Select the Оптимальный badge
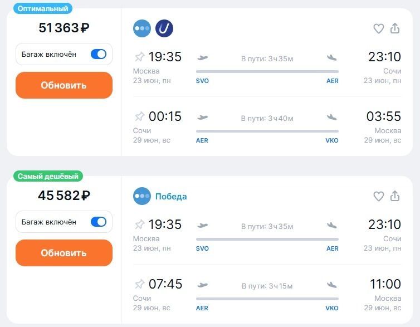The image size is (420, 327). [43, 8]
